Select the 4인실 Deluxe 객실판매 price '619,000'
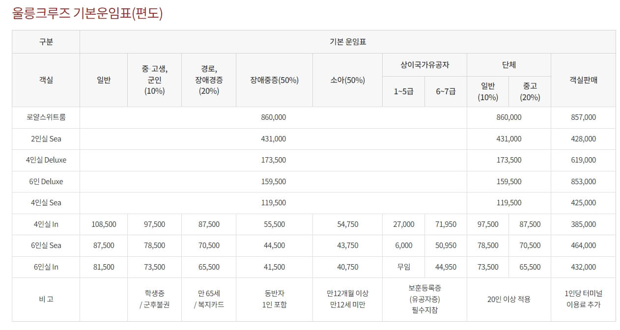Image resolution: width=620 pixels, height=330 pixels. tap(583, 160)
